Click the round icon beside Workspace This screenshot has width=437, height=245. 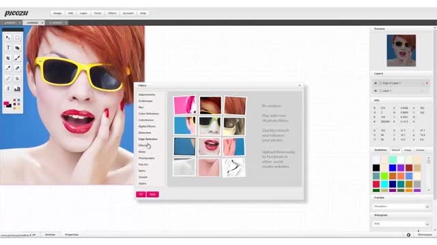tap(408, 235)
